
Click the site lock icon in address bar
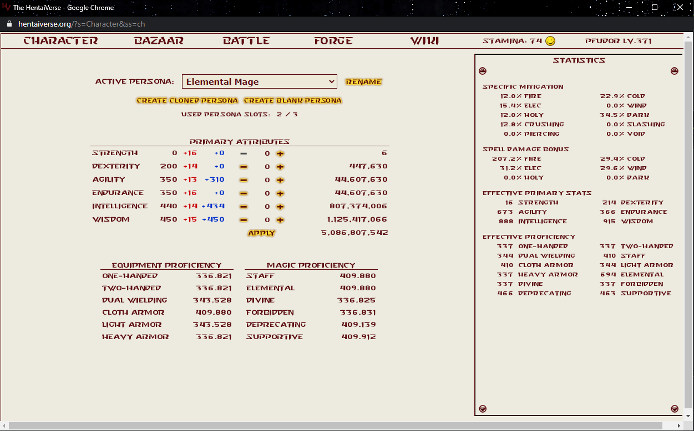(x=9, y=24)
